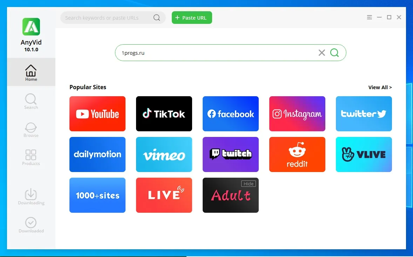Screen dimensions: 413x257
Task: Open the twitter site tile
Action: tap(364, 114)
